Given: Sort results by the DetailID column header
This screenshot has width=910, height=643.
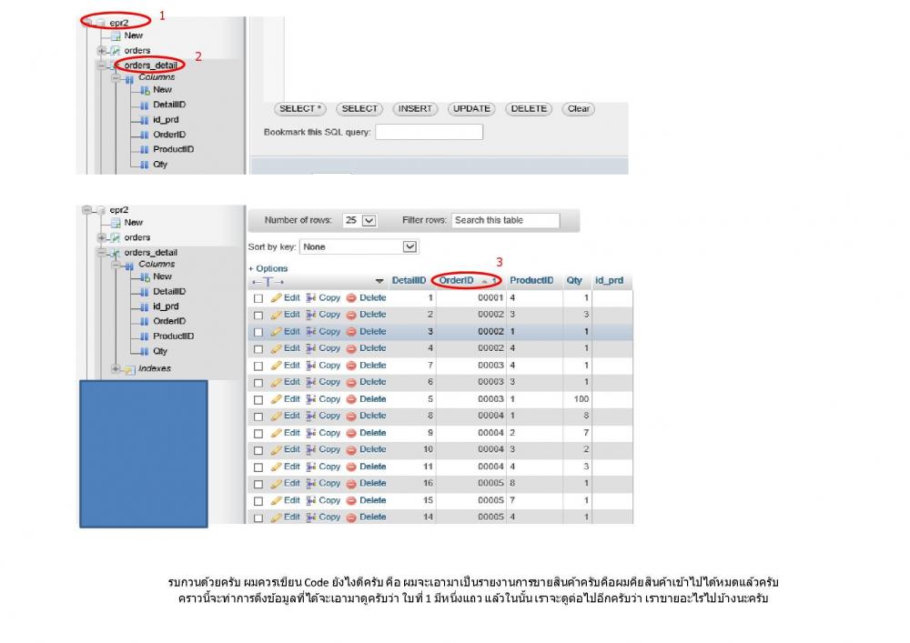Looking at the screenshot, I should coord(409,281).
